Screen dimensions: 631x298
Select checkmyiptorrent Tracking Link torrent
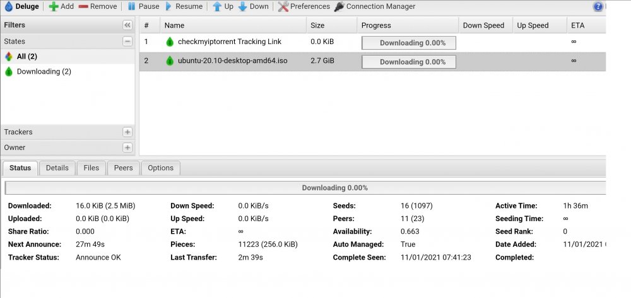tap(230, 42)
